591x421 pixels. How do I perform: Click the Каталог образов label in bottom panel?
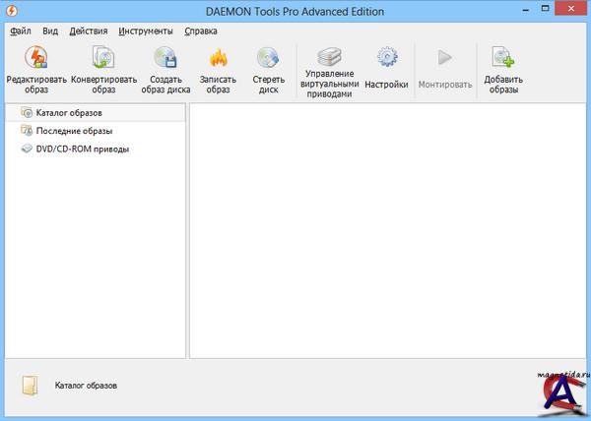pyautogui.click(x=86, y=386)
